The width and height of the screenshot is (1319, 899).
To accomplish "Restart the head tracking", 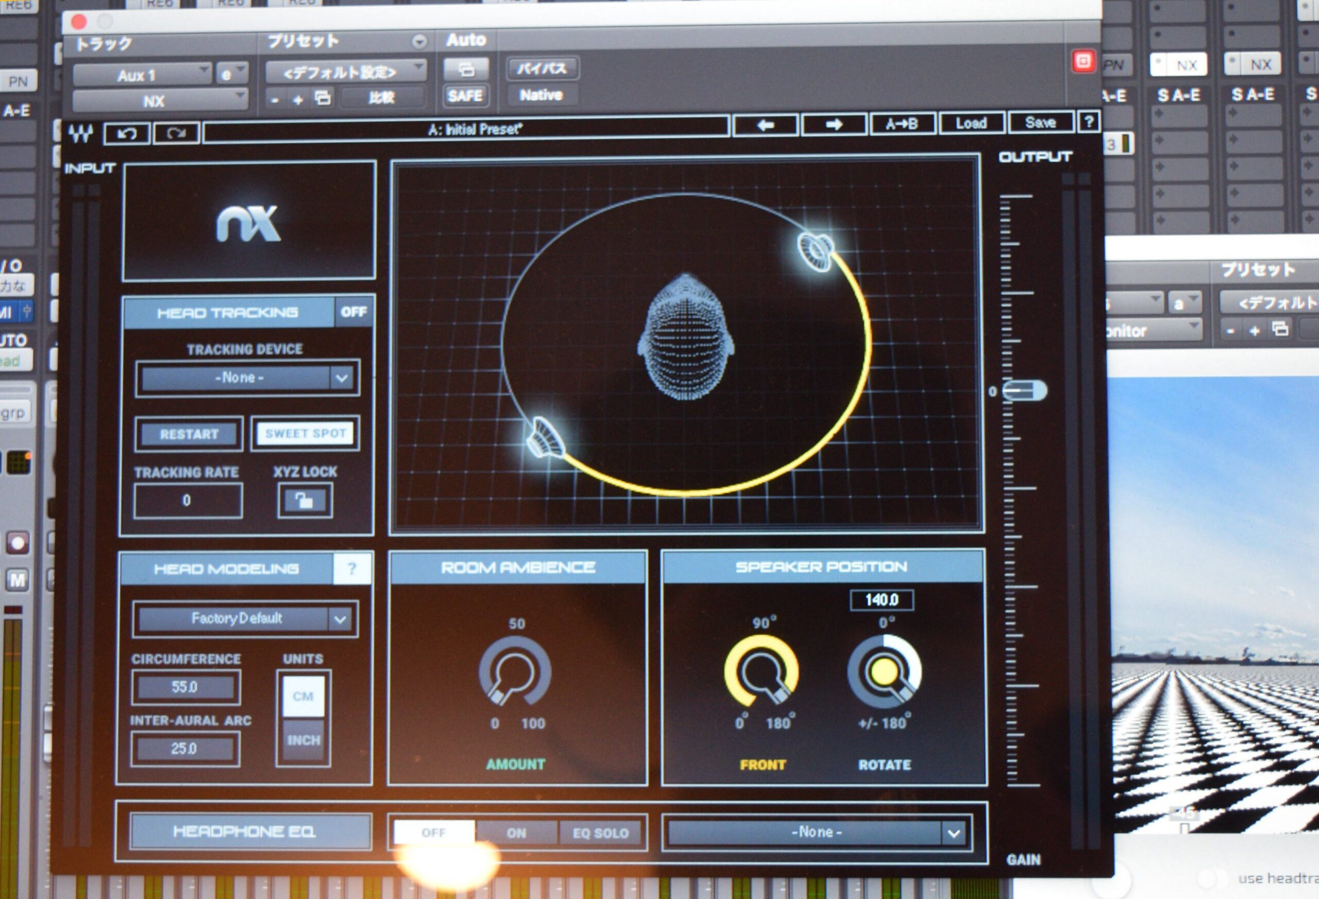I will (189, 435).
